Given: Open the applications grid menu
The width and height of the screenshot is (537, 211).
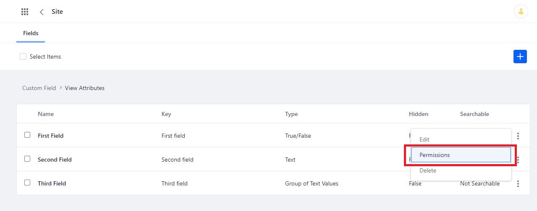Looking at the screenshot, I should (25, 12).
